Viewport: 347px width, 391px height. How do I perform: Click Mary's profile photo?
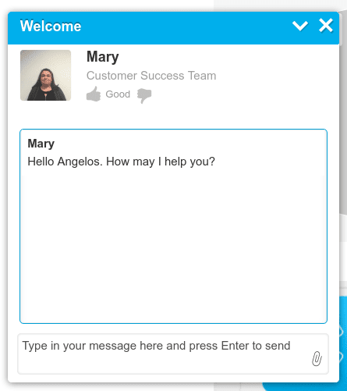(x=46, y=75)
